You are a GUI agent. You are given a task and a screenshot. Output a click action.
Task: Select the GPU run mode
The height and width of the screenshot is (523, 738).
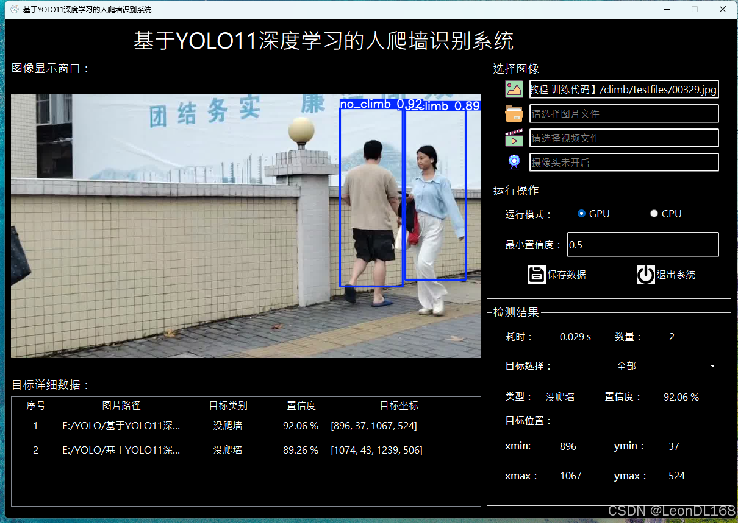[581, 213]
